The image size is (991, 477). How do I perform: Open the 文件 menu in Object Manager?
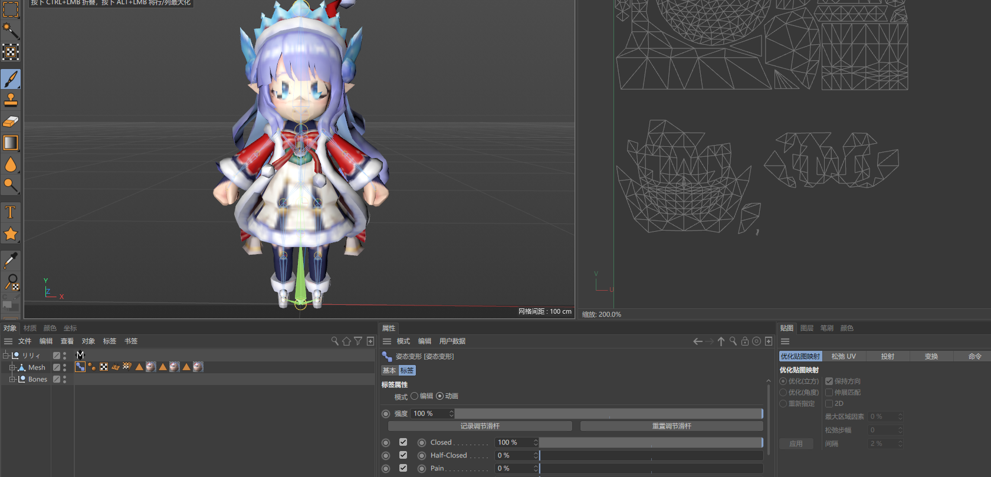(x=25, y=341)
